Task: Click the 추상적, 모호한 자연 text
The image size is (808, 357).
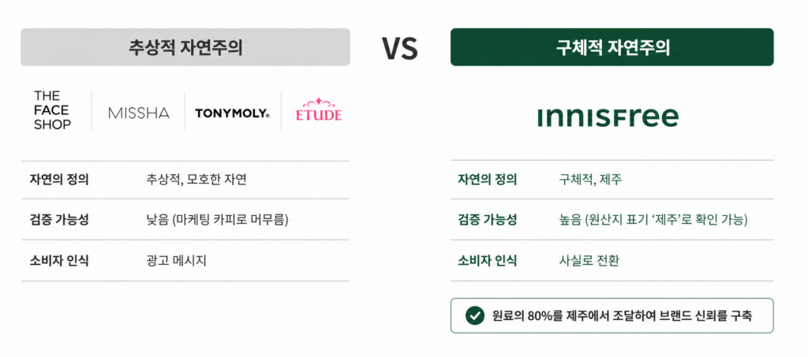Action: pyautogui.click(x=196, y=180)
